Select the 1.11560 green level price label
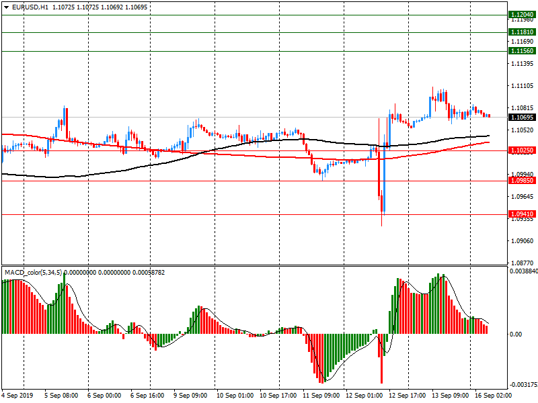Viewport: 538px width, 403px height. tap(522, 51)
